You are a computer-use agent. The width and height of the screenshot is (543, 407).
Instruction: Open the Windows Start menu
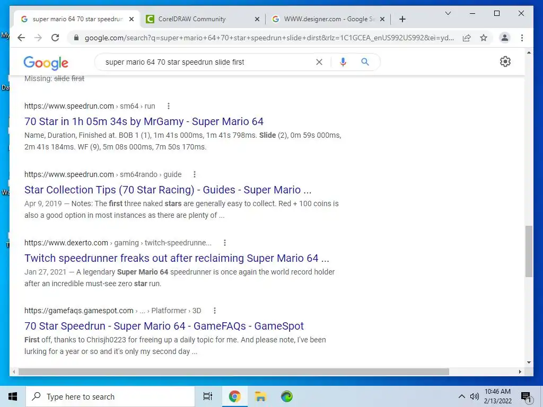click(13, 396)
